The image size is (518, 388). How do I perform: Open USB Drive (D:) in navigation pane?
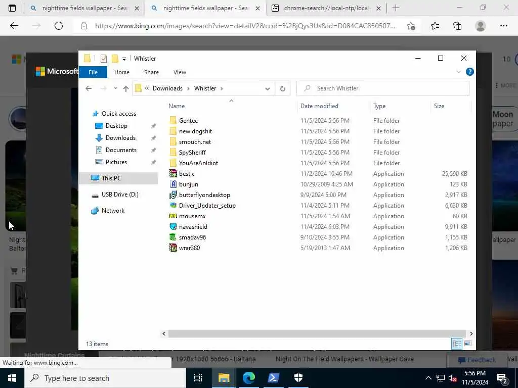click(120, 195)
